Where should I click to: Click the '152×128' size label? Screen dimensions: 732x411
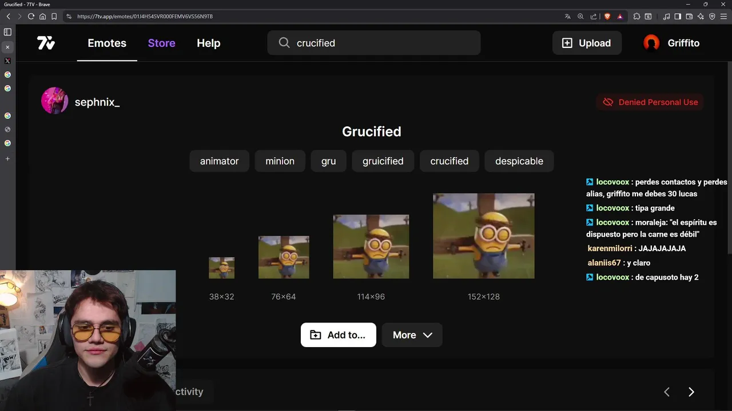pos(484,296)
